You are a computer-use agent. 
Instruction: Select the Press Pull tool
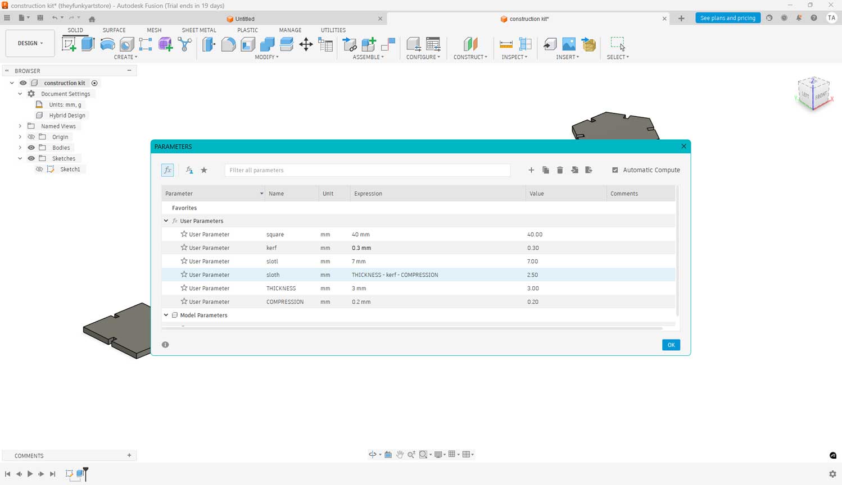209,44
